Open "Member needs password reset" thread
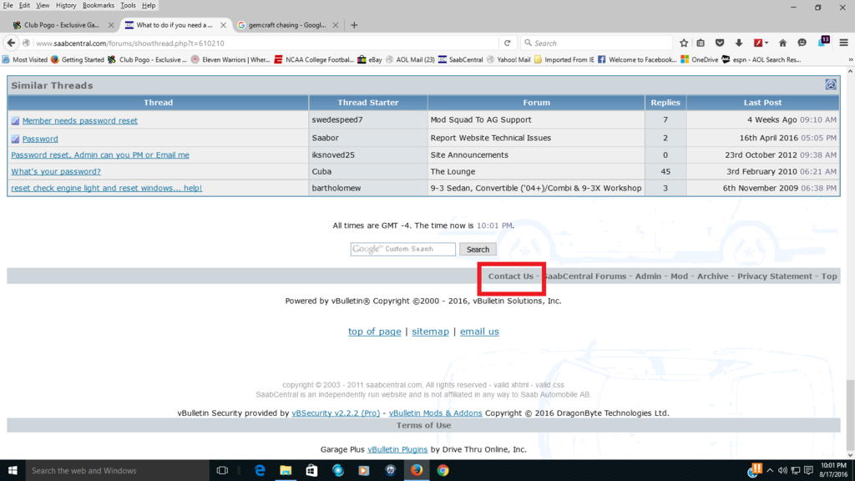Viewport: 855px width, 481px height. coord(80,120)
